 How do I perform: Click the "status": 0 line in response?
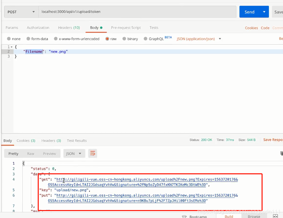click(43, 169)
